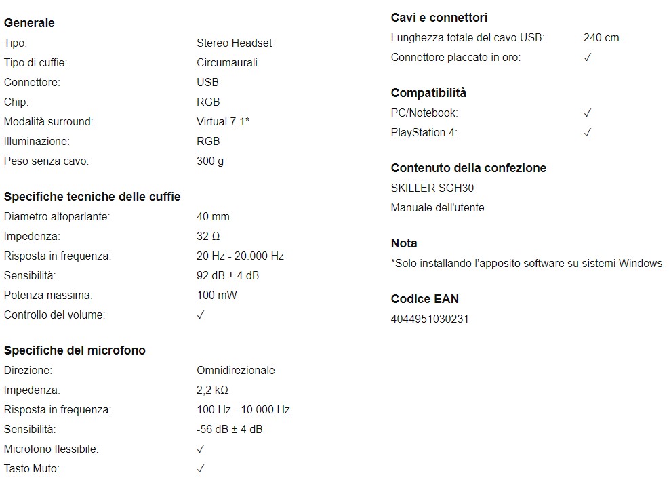Click the Cavi e connettori heading
This screenshot has width=669, height=486.
coord(439,18)
